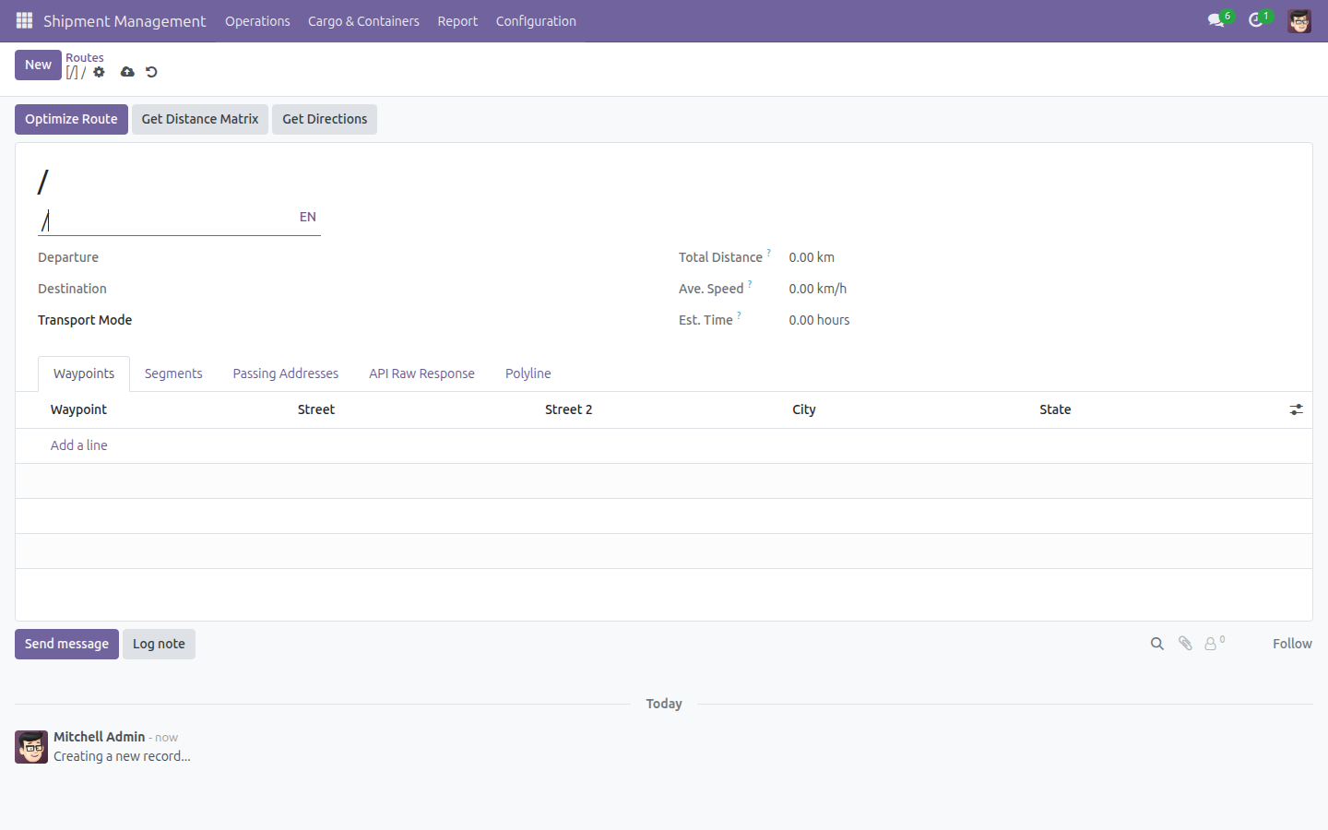The image size is (1328, 830).
Task: Search messages with the magnifier icon
Action: pos(1157,644)
